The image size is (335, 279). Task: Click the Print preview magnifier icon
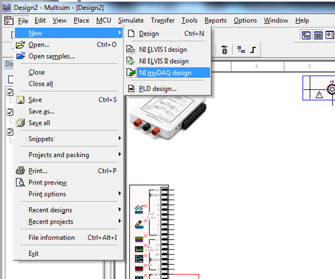coord(21,182)
